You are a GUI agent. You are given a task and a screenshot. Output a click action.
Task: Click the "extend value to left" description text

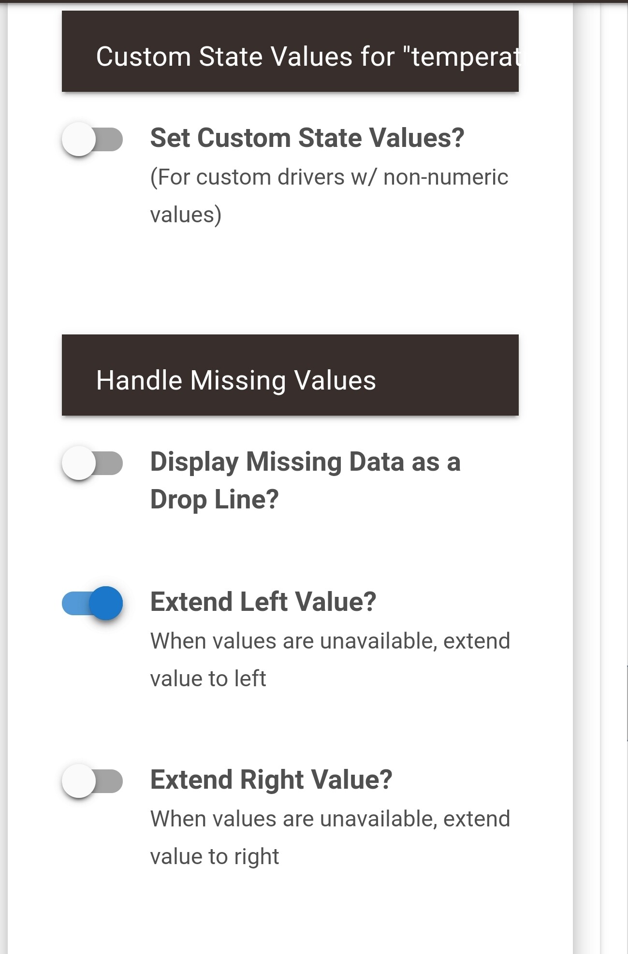point(330,660)
